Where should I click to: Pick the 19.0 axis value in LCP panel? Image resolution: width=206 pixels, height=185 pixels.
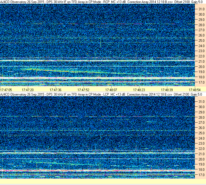(x=201, y=164)
